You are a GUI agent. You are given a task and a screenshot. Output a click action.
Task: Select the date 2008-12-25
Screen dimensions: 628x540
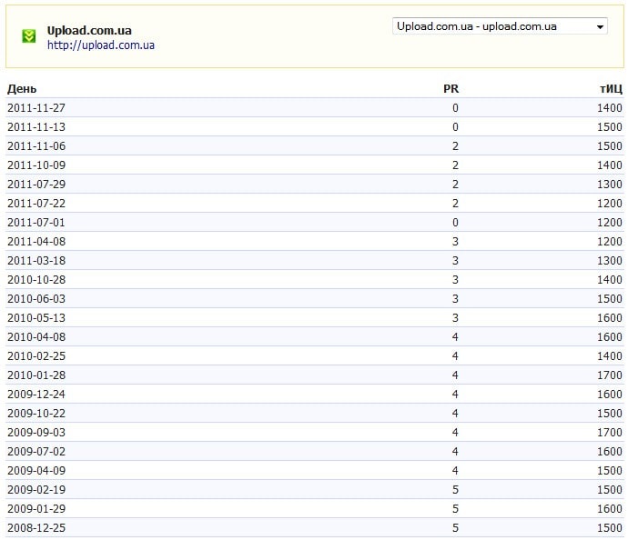[36, 528]
